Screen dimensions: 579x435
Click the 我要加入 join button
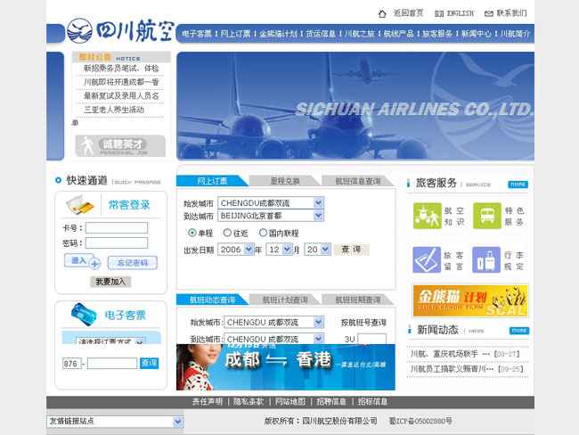click(111, 282)
